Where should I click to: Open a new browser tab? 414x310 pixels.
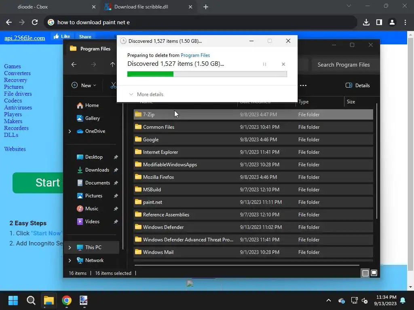(x=206, y=7)
